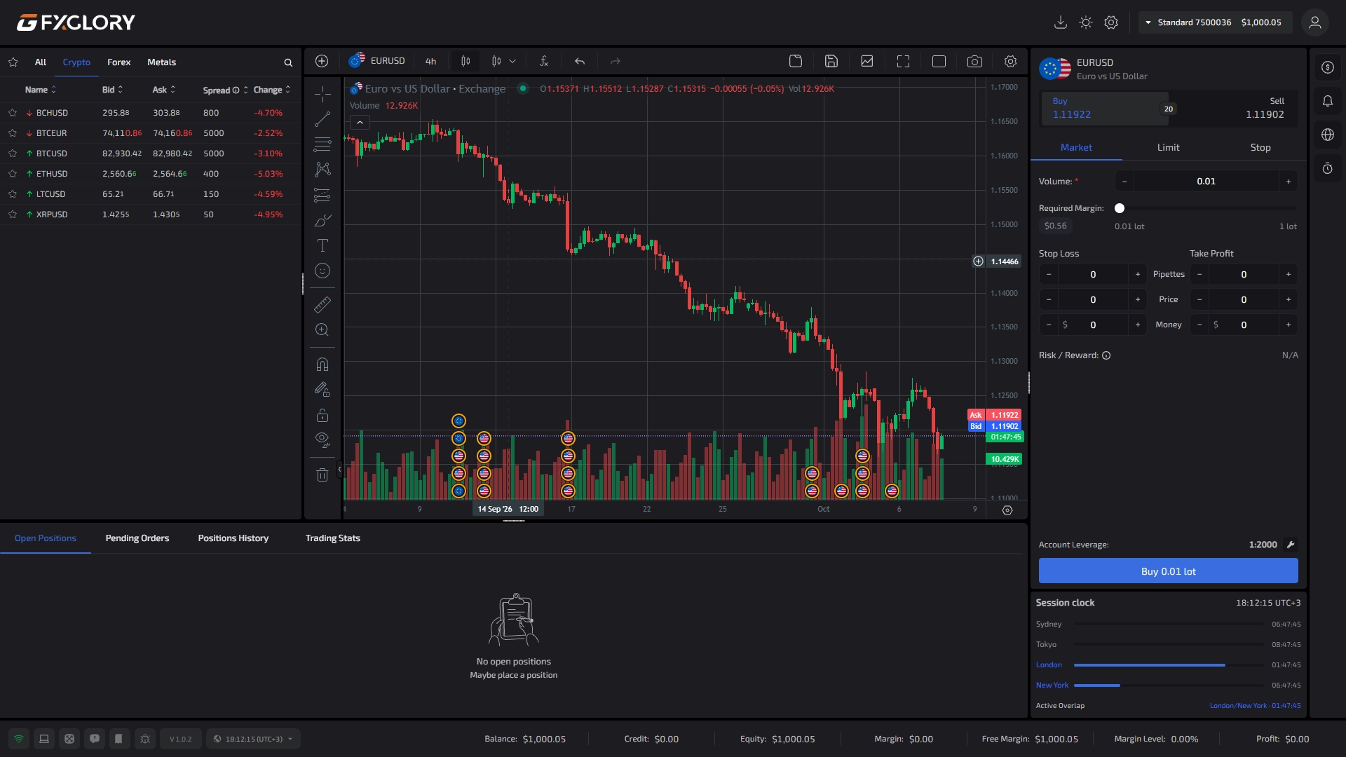Screen dimensions: 1346x757
Task: Select the Limit order tab
Action: [x=1168, y=147]
